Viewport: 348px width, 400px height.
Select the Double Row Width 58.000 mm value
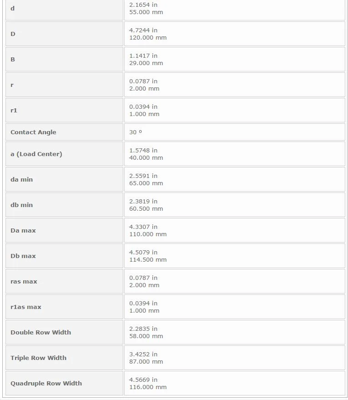146,336
